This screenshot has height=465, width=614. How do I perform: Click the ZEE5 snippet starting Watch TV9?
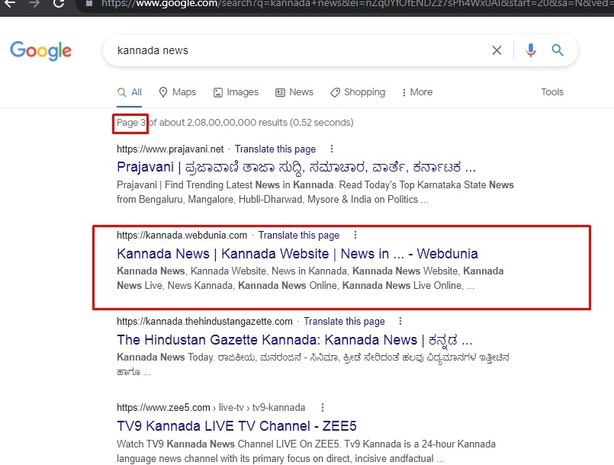(x=306, y=451)
